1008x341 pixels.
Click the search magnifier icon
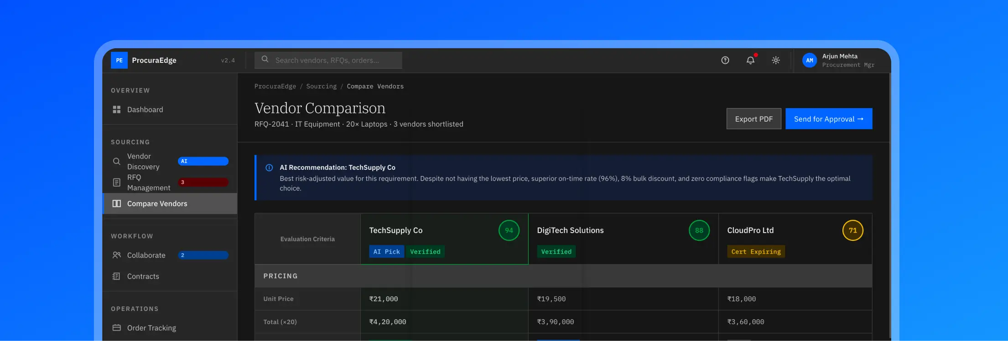265,59
